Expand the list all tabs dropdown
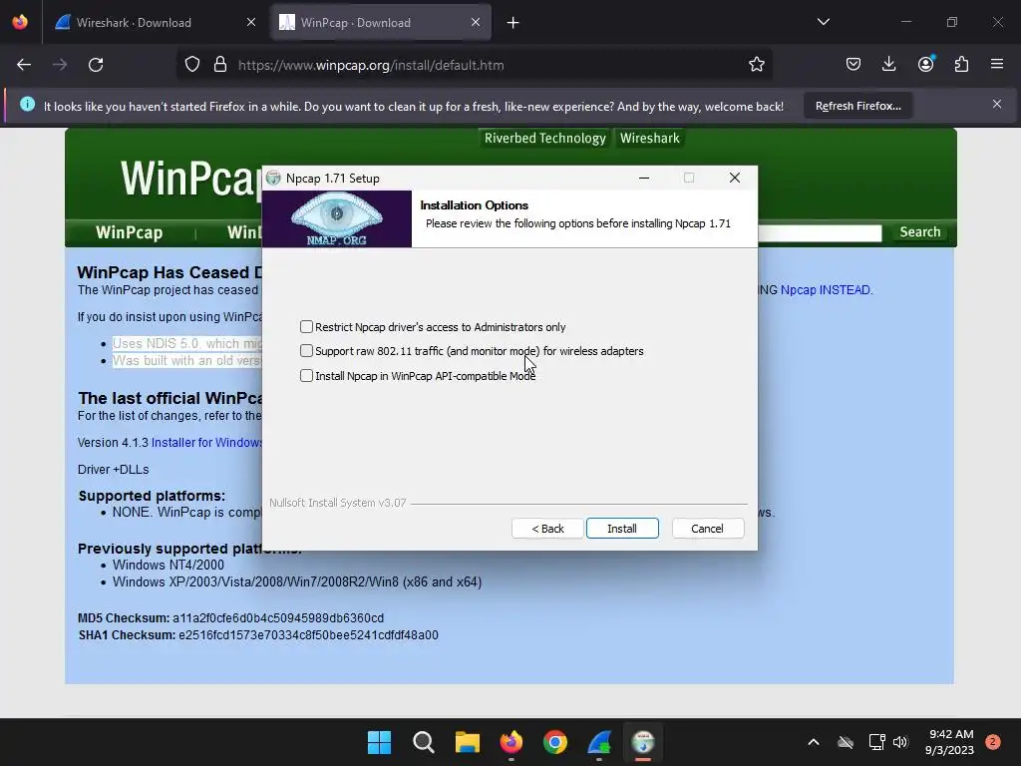 [x=823, y=22]
